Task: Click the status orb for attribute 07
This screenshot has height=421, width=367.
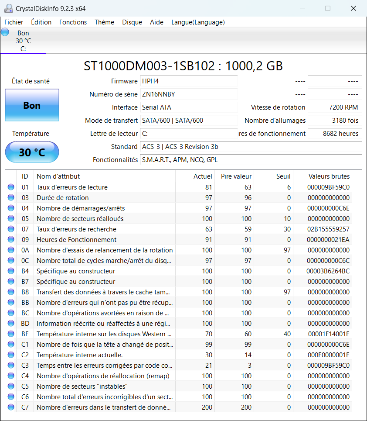Action: (11, 229)
